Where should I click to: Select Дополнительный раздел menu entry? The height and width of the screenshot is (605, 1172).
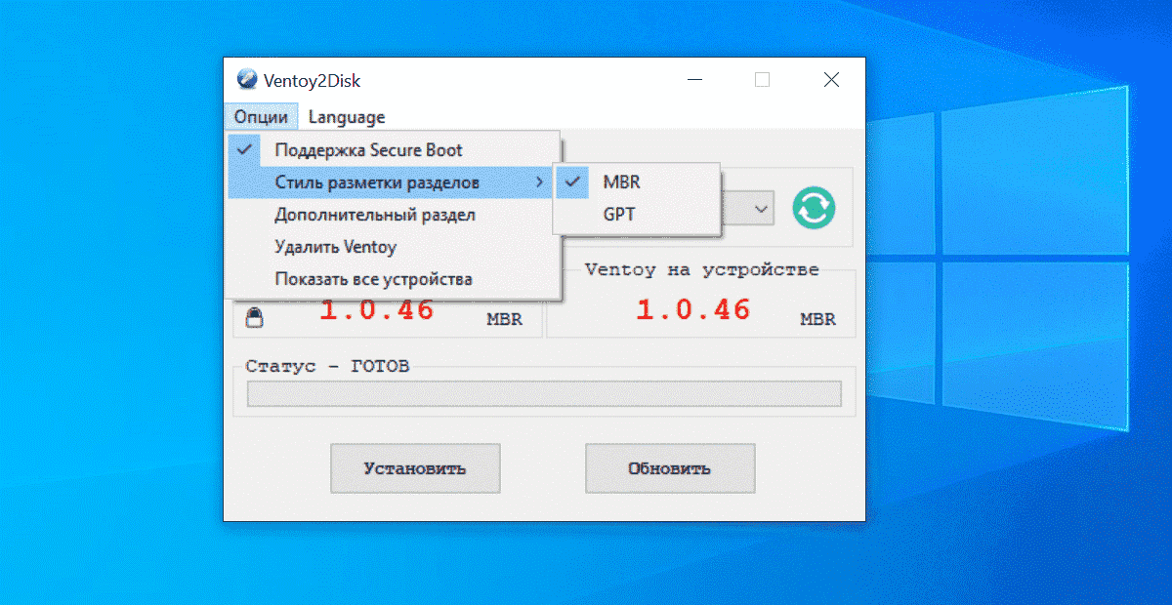[x=374, y=215]
